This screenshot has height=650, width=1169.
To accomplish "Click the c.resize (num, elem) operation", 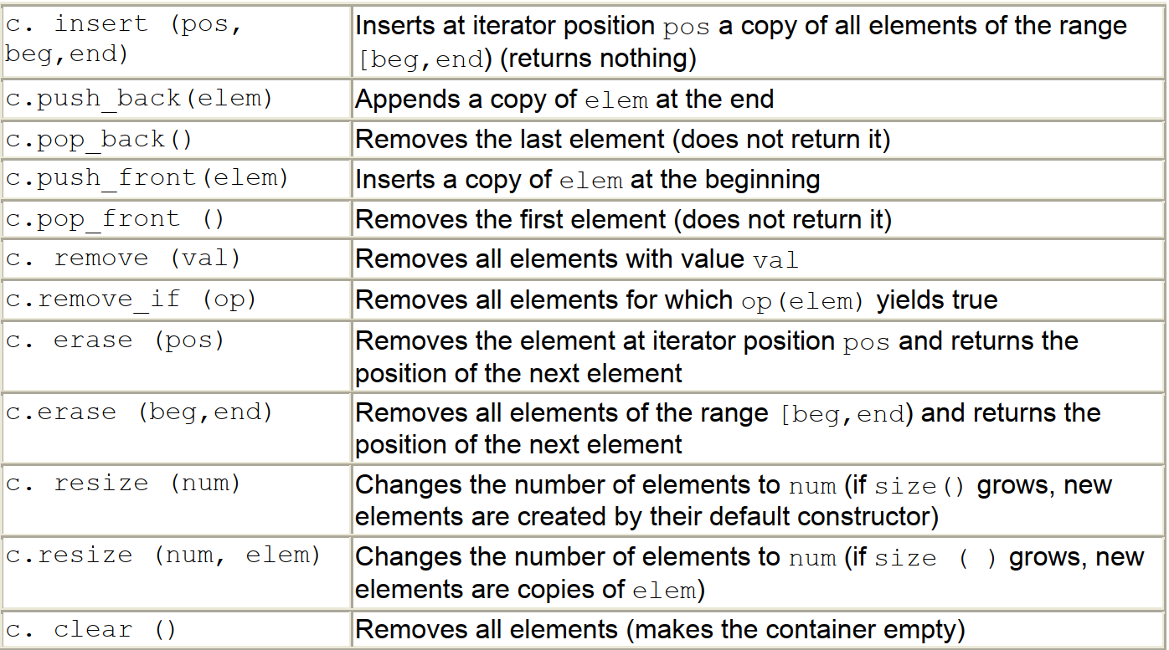I will coord(163,555).
